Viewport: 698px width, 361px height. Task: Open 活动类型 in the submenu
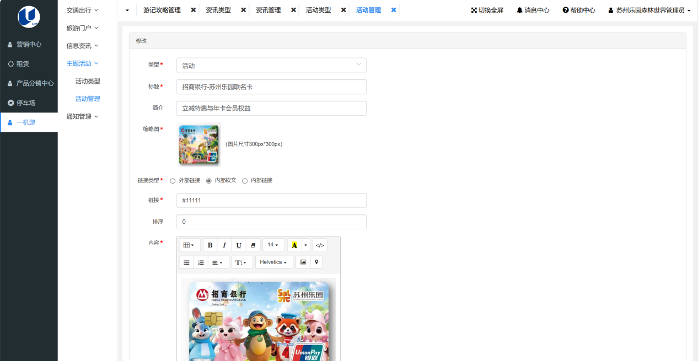coord(88,81)
